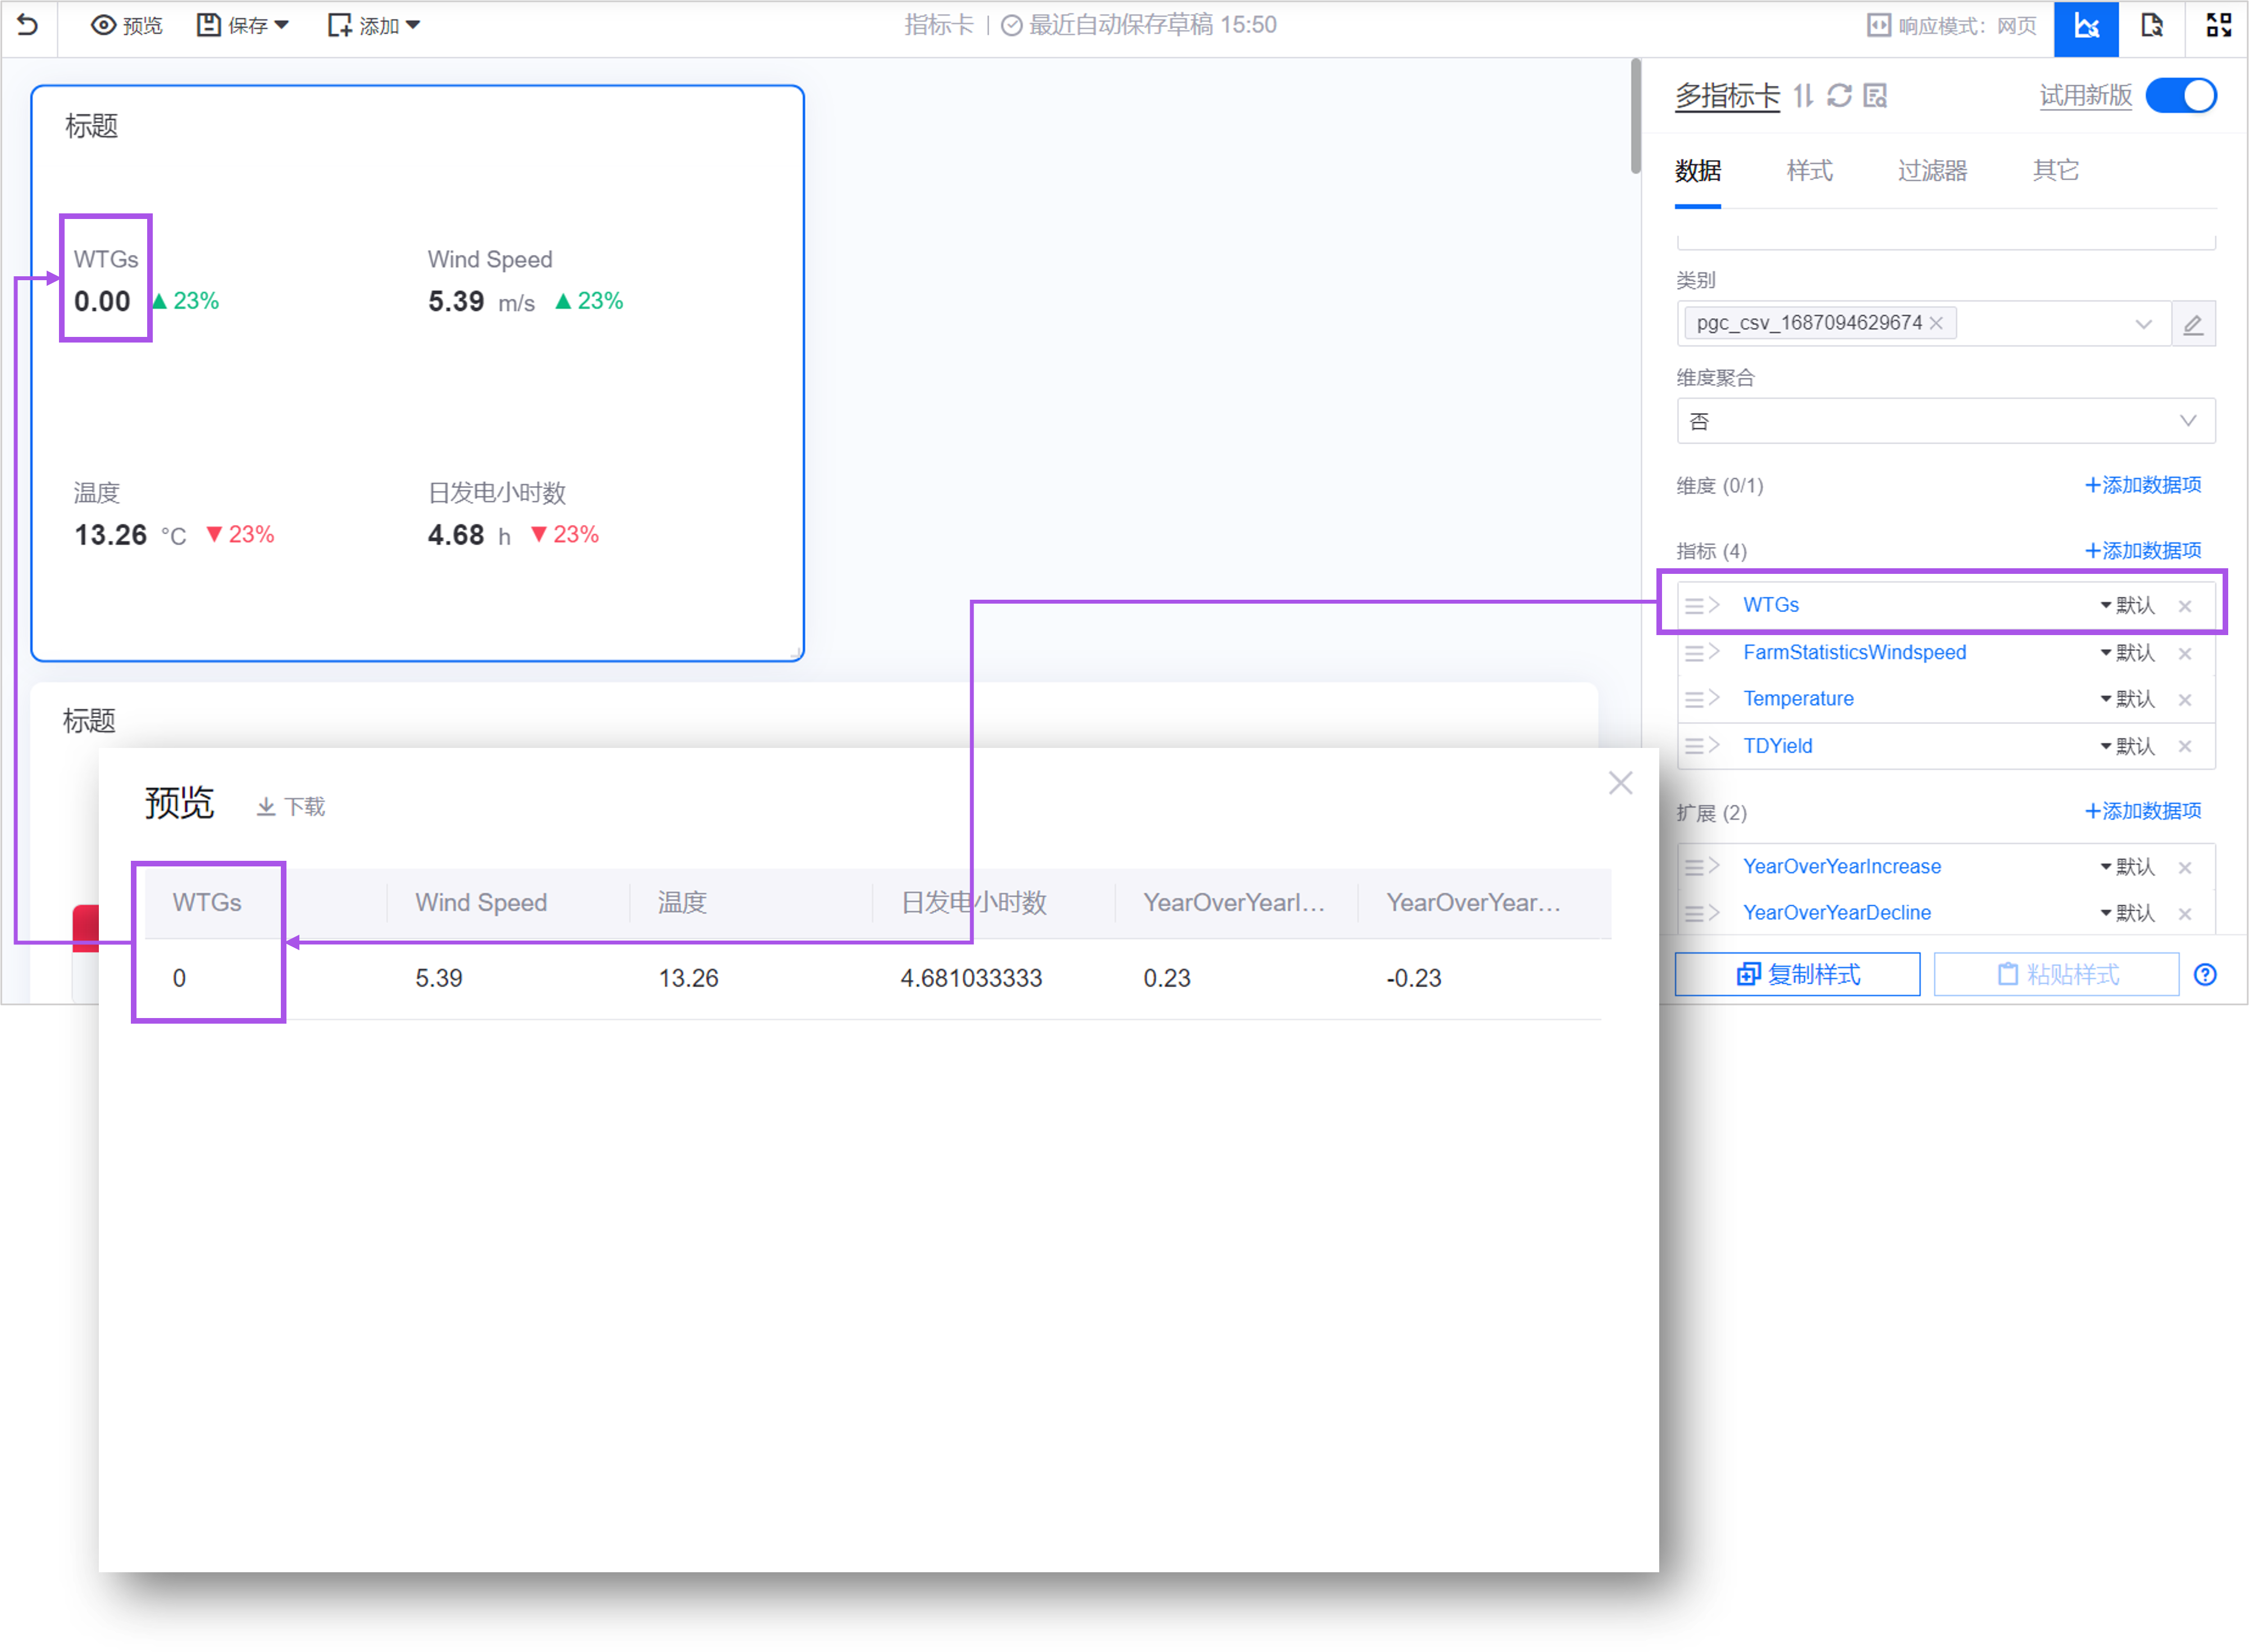
Task: Click the swap sort icon beside 多指标卡
Action: 1803,96
